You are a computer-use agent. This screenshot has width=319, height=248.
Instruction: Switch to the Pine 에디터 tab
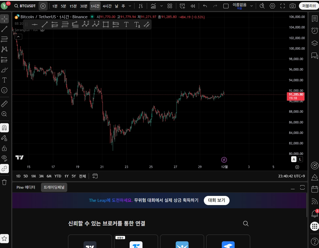click(x=26, y=187)
